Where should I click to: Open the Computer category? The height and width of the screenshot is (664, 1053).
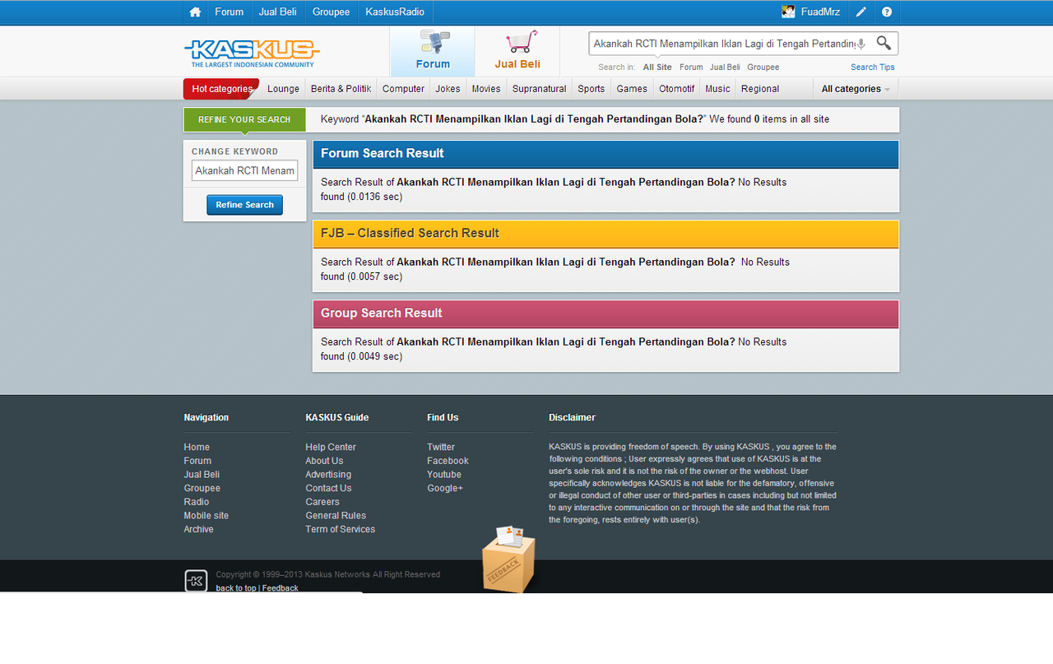pyautogui.click(x=403, y=89)
